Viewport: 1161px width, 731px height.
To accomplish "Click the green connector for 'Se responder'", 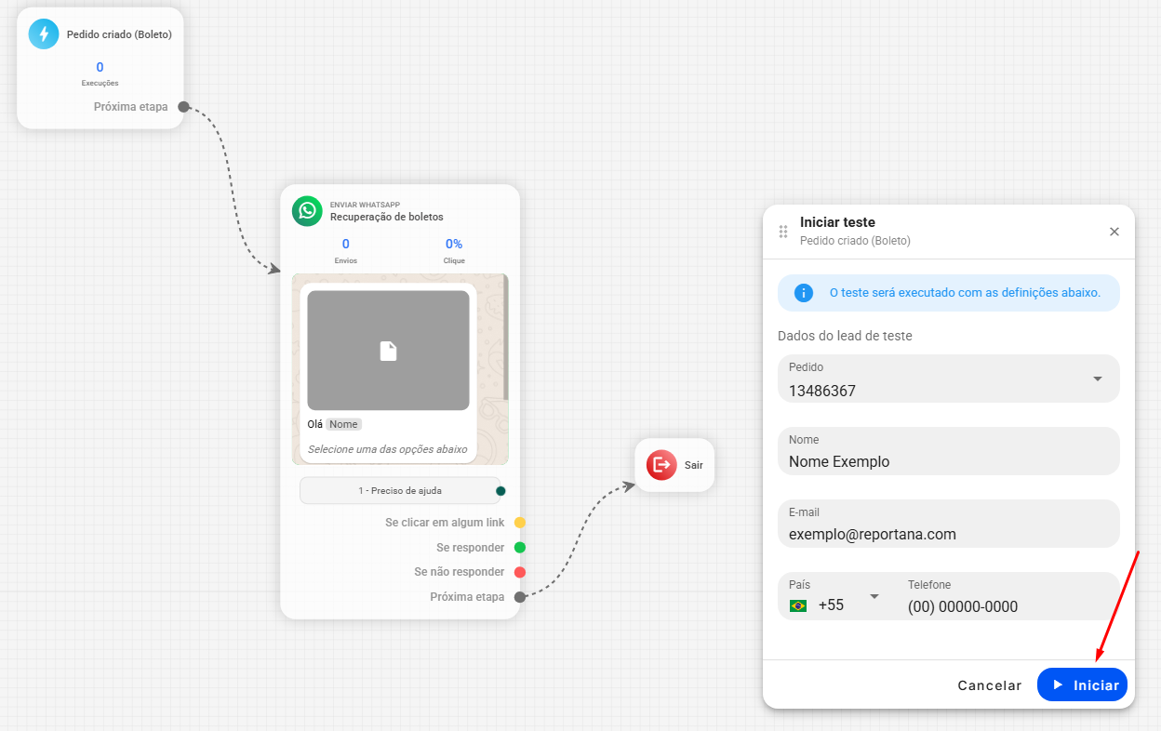I will pyautogui.click(x=520, y=548).
